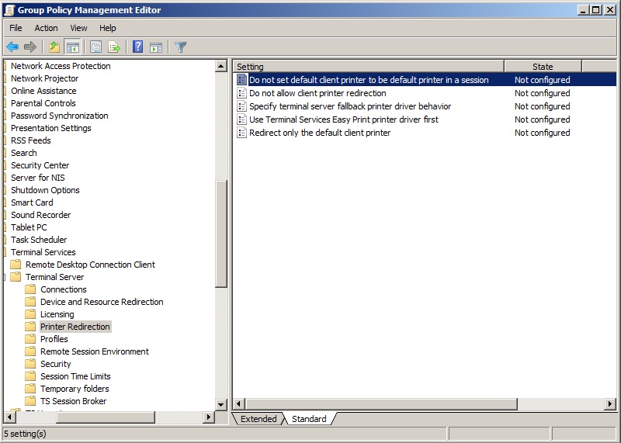Click the Properties toolbar icon
The image size is (621, 443).
coord(95,47)
